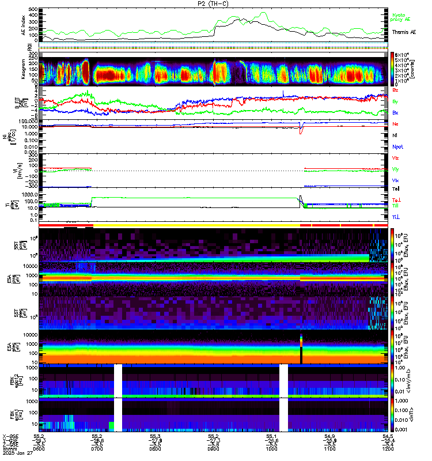Click the "0800" time tick label
432x461 pixels.
(155, 449)
